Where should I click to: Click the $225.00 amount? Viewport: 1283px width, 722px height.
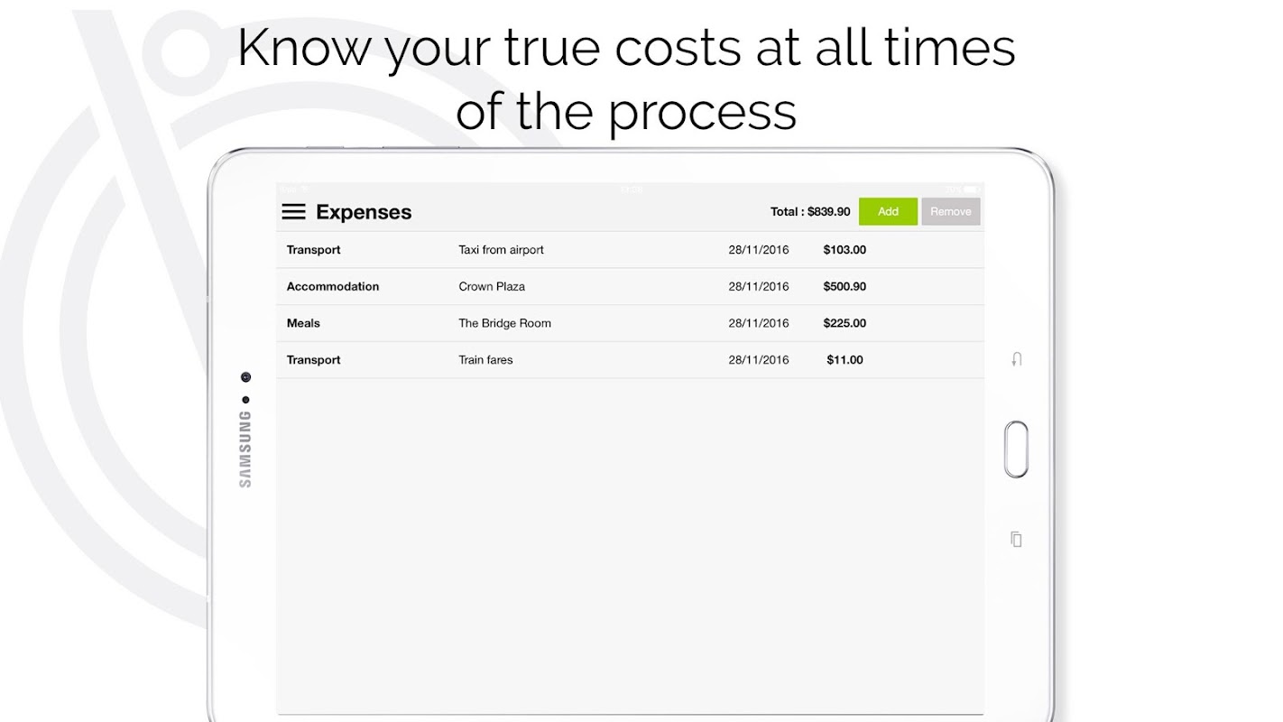coord(845,323)
